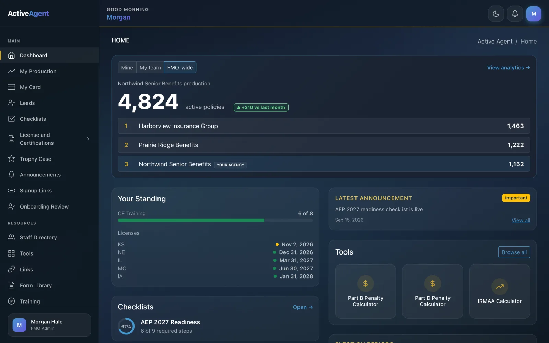Open the Morgan Hale FMO Admin profile card
Image resolution: width=549 pixels, height=343 pixels.
(49, 325)
